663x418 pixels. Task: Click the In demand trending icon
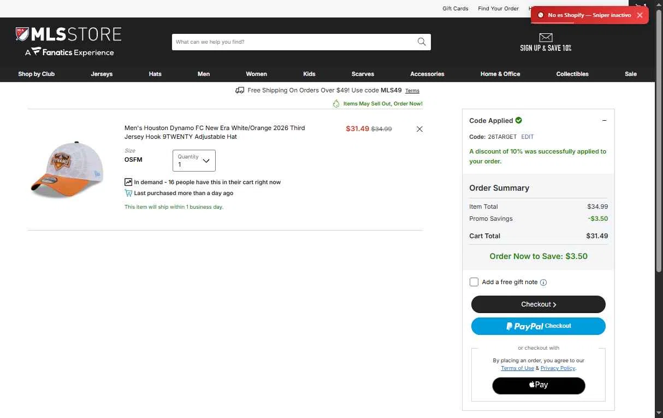click(x=128, y=182)
